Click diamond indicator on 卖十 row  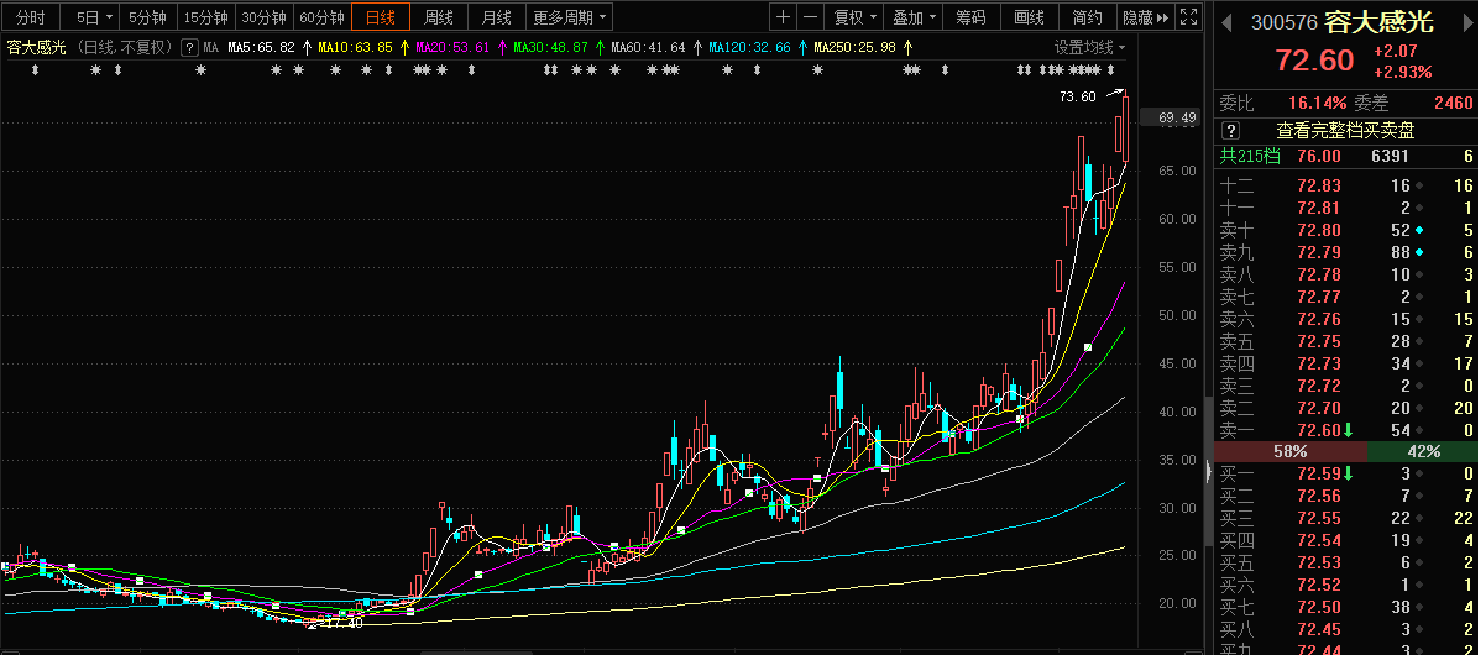pyautogui.click(x=1419, y=230)
